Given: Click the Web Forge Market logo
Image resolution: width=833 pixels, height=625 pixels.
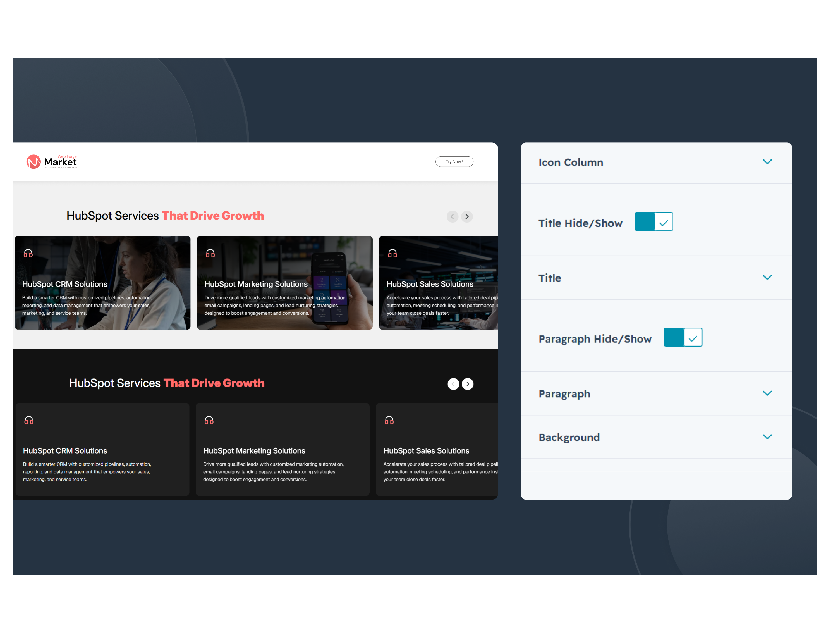Looking at the screenshot, I should pyautogui.click(x=52, y=162).
